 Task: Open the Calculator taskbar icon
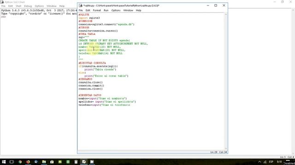[76, 162]
